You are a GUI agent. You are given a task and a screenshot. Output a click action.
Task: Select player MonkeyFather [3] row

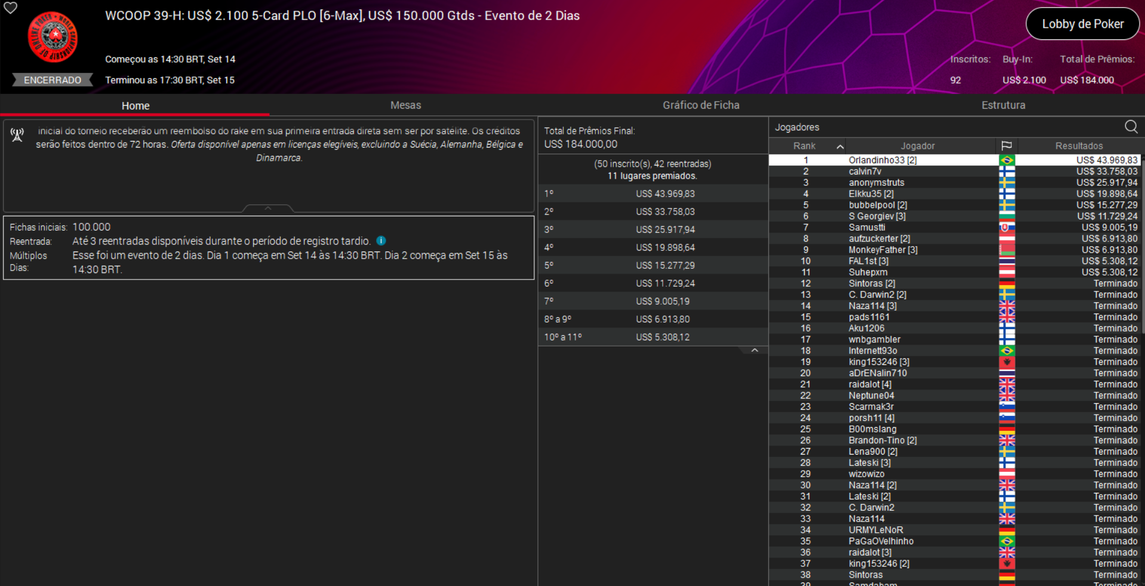point(955,250)
